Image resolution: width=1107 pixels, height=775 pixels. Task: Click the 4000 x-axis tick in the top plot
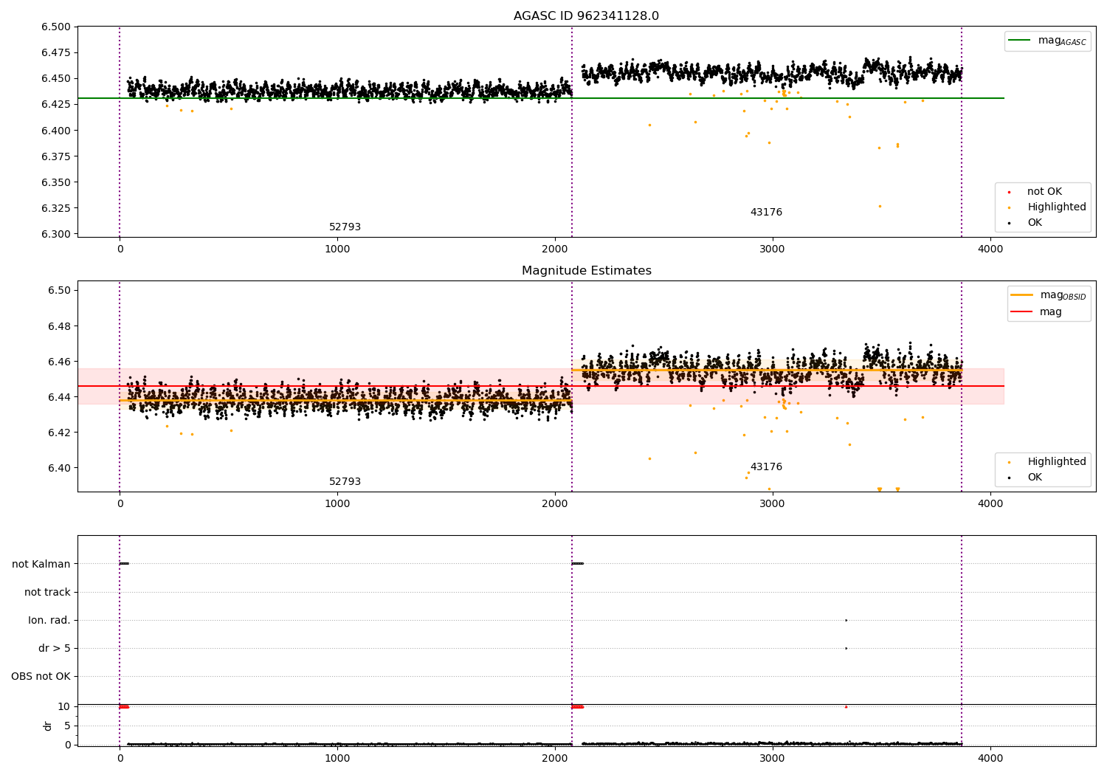point(990,249)
